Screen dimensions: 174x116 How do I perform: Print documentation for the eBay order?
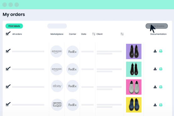161,87
